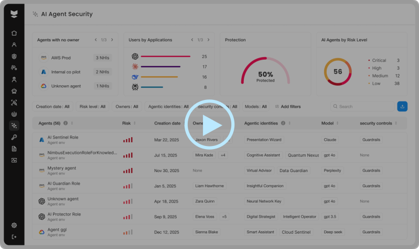Open the Risk level filter
Screen dimensions: 419x249
(x=92, y=106)
